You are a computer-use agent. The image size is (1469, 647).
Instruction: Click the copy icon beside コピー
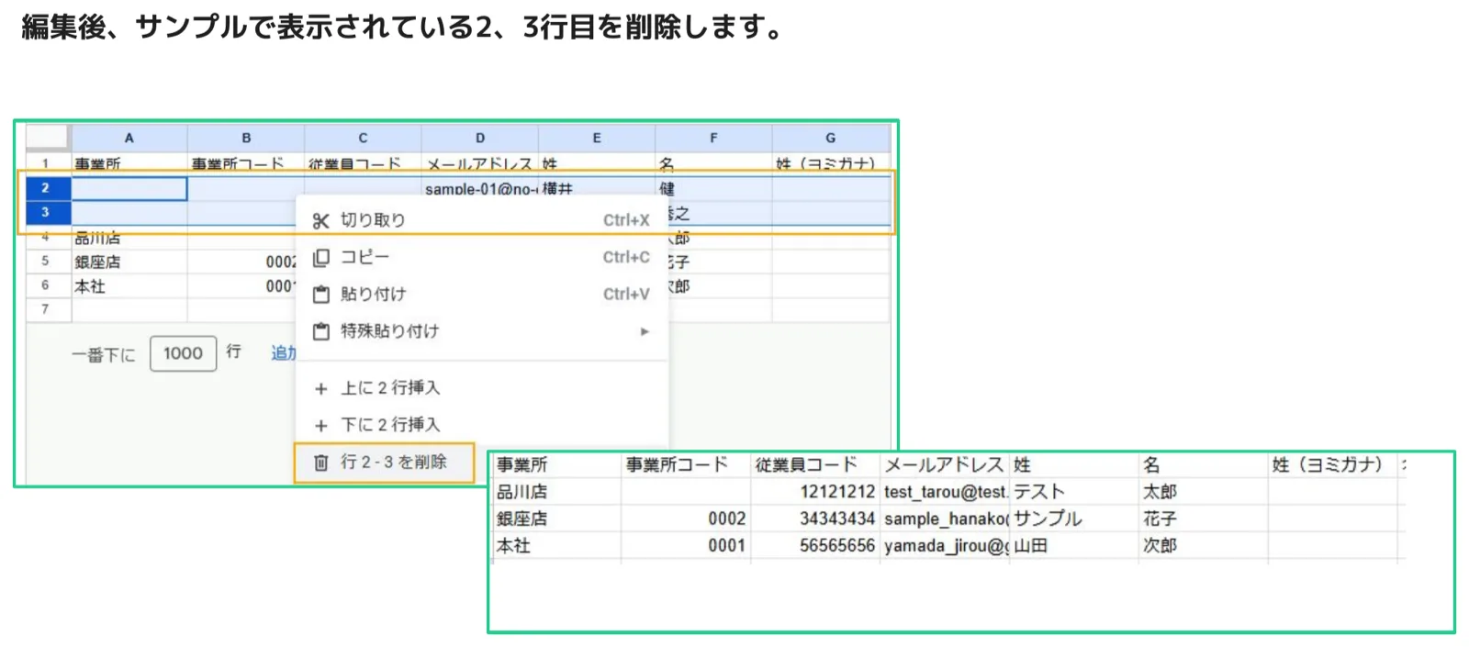coord(320,258)
